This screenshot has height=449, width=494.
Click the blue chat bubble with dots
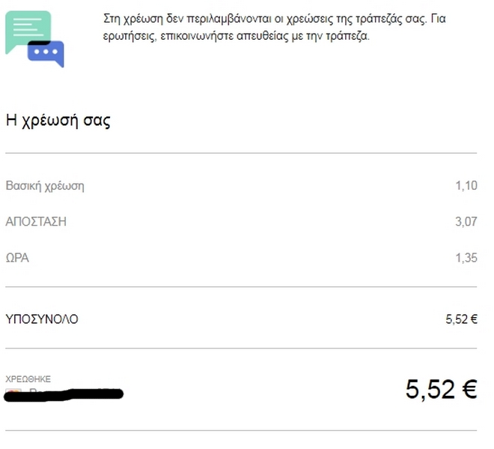46,54
